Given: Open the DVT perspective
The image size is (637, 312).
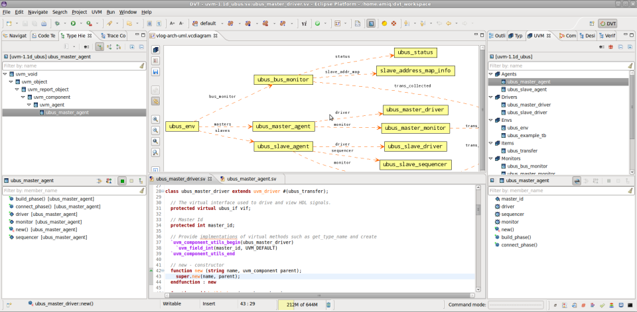Looking at the screenshot, I should (x=608, y=23).
